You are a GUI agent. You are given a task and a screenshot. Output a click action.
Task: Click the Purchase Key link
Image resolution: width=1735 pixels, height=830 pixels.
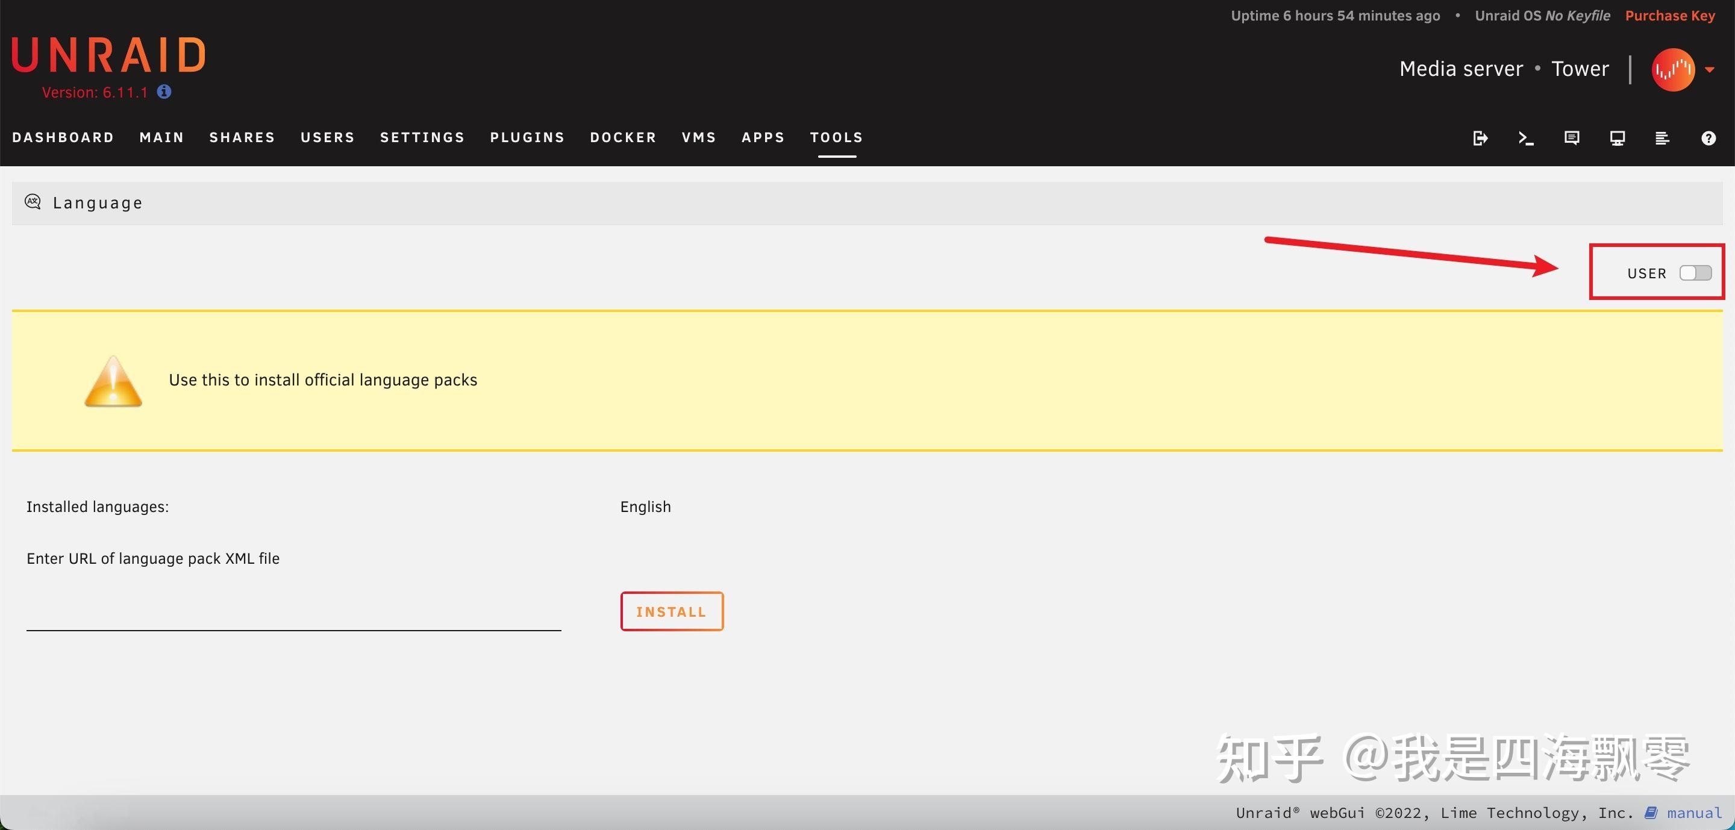click(1670, 16)
